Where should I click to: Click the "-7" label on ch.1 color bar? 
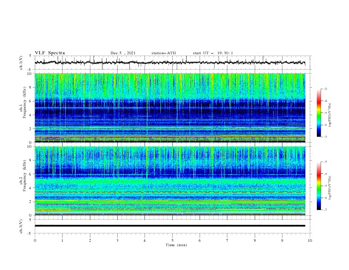[x=325, y=137]
